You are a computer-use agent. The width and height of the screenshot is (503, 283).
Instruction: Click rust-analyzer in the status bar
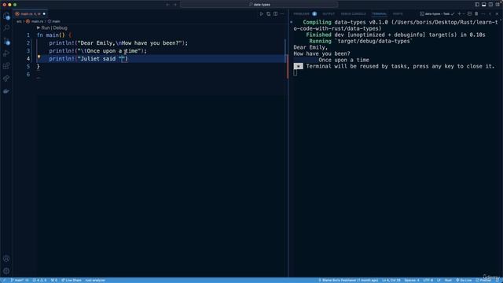point(95,280)
